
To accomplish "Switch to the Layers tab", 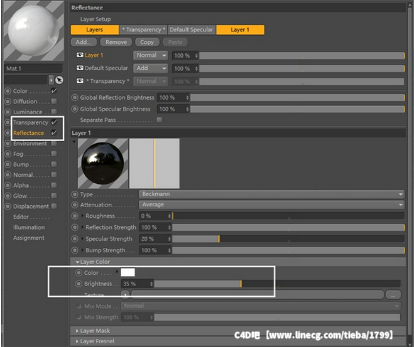I will pos(94,29).
